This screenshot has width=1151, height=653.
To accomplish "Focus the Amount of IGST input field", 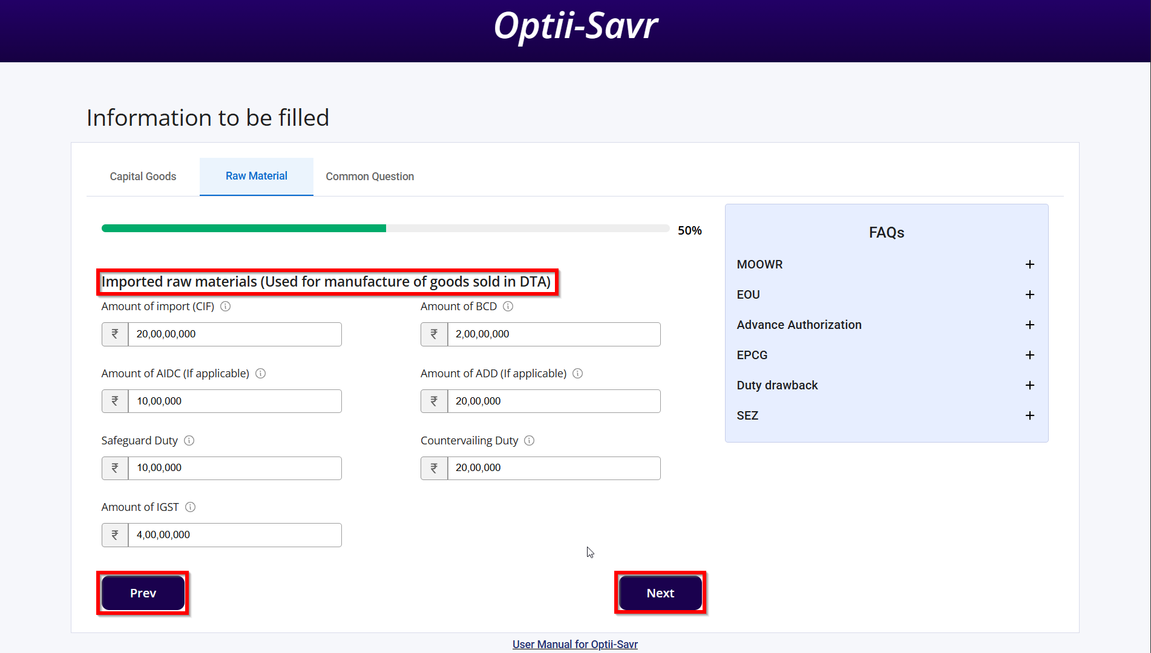I will 234,535.
